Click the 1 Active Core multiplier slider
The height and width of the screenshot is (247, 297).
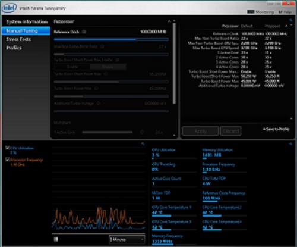(108, 132)
